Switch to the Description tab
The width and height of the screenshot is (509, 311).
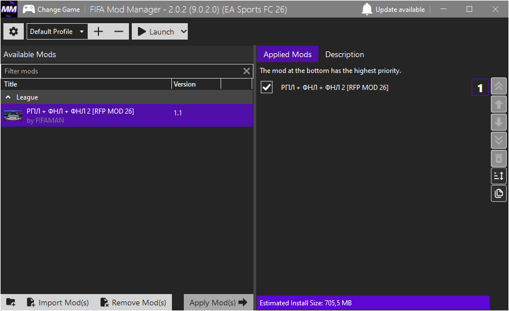(344, 54)
